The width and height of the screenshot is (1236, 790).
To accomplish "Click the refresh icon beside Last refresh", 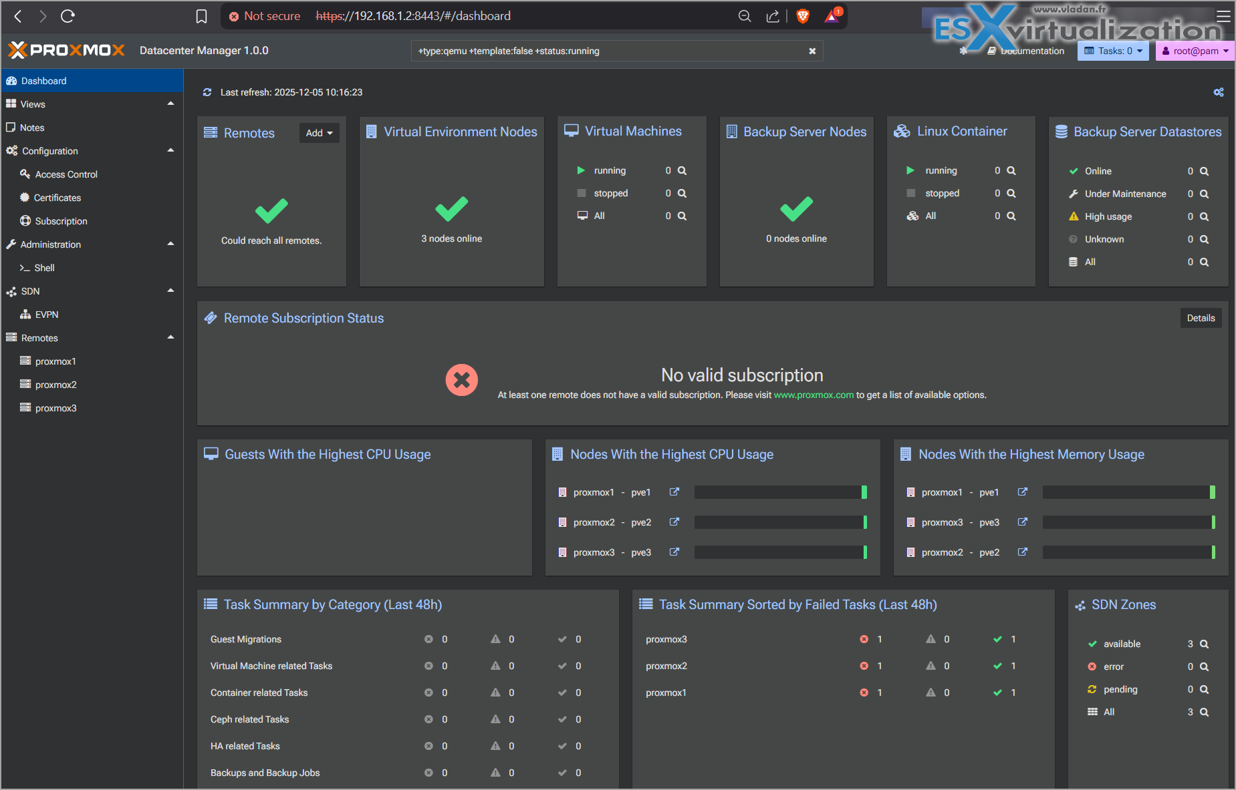I will [x=207, y=92].
